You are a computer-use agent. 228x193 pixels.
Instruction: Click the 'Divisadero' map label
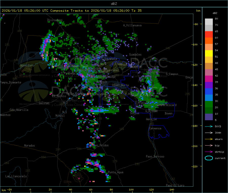(x=55, y=20)
